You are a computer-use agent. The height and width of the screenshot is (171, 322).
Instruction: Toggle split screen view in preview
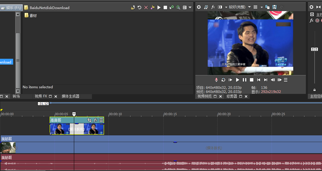click(x=220, y=7)
